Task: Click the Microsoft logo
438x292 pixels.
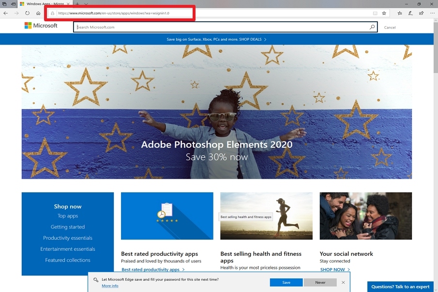Action: pos(41,26)
